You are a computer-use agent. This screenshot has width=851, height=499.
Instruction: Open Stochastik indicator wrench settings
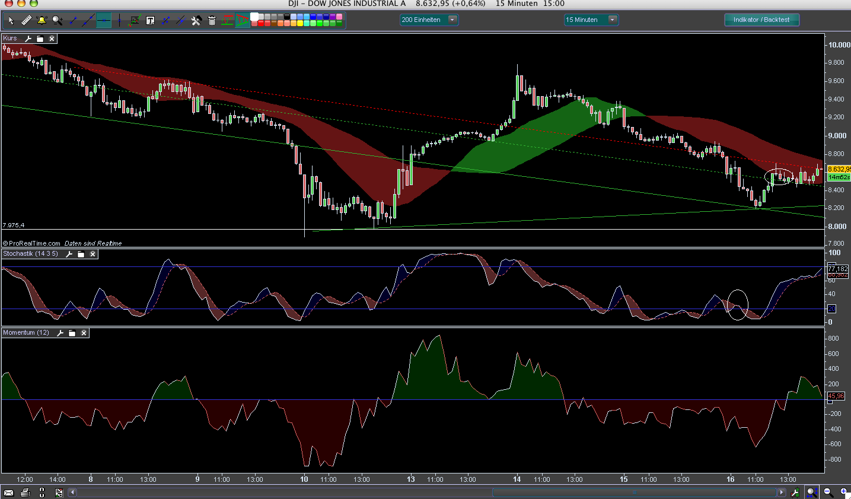pos(69,254)
